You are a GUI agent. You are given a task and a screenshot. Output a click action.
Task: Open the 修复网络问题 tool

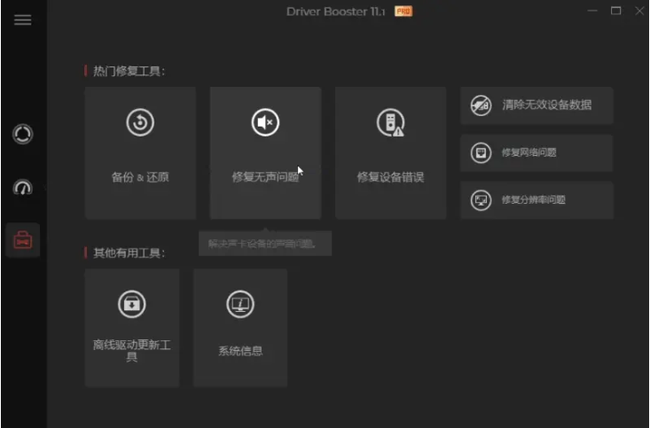[x=536, y=152]
